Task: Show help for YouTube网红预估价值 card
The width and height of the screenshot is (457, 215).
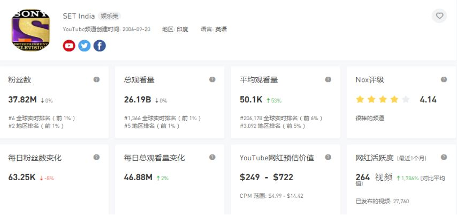Action: click(x=328, y=157)
